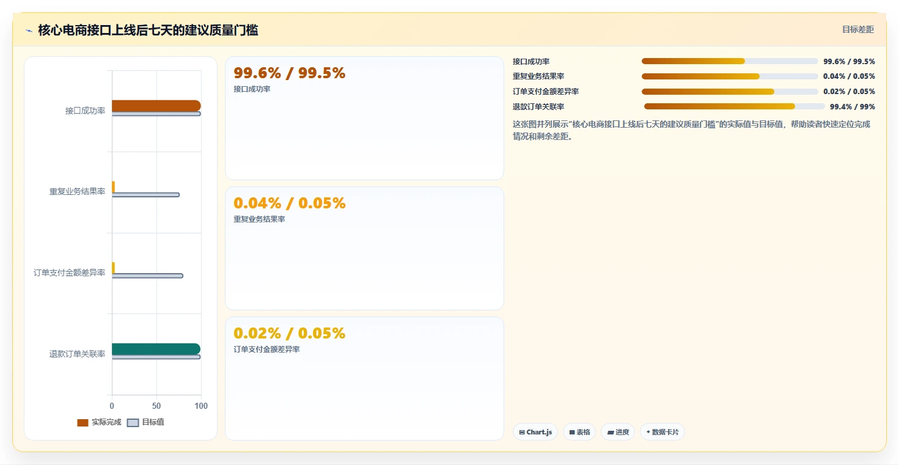Click the 重复业务结果率 target bar in chart
Image resolution: width=899 pixels, height=465 pixels.
point(145,195)
